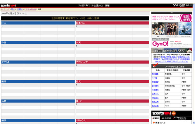Open player link for 花巻東高 pitcher
The width and height of the screenshot is (195, 127).
click(x=155, y=74)
